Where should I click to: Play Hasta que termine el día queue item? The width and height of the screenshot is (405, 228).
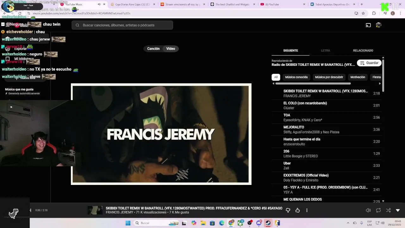tap(327, 142)
